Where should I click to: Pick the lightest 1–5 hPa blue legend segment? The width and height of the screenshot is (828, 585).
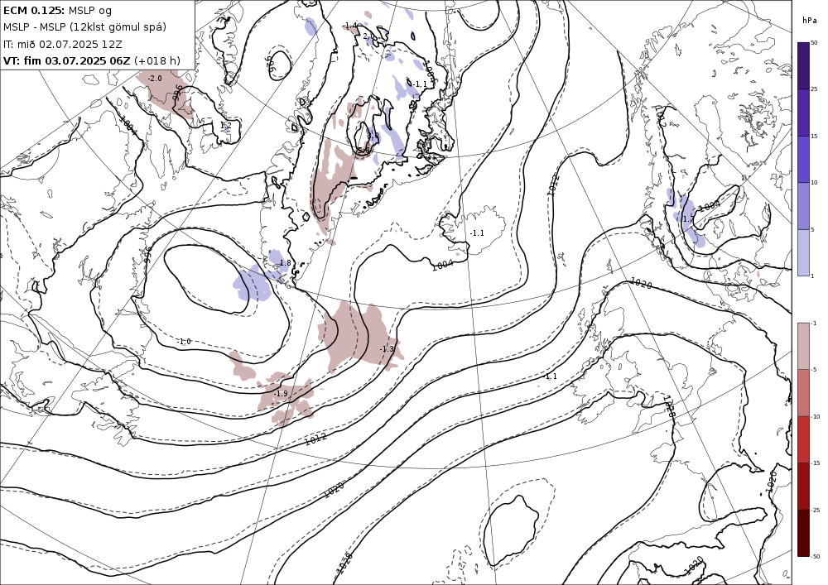[x=803, y=252]
